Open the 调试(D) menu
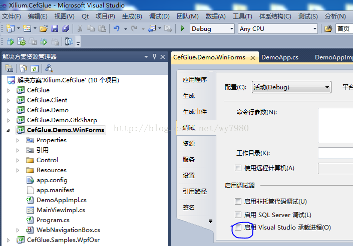The width and height of the screenshot is (353, 246). (x=159, y=16)
